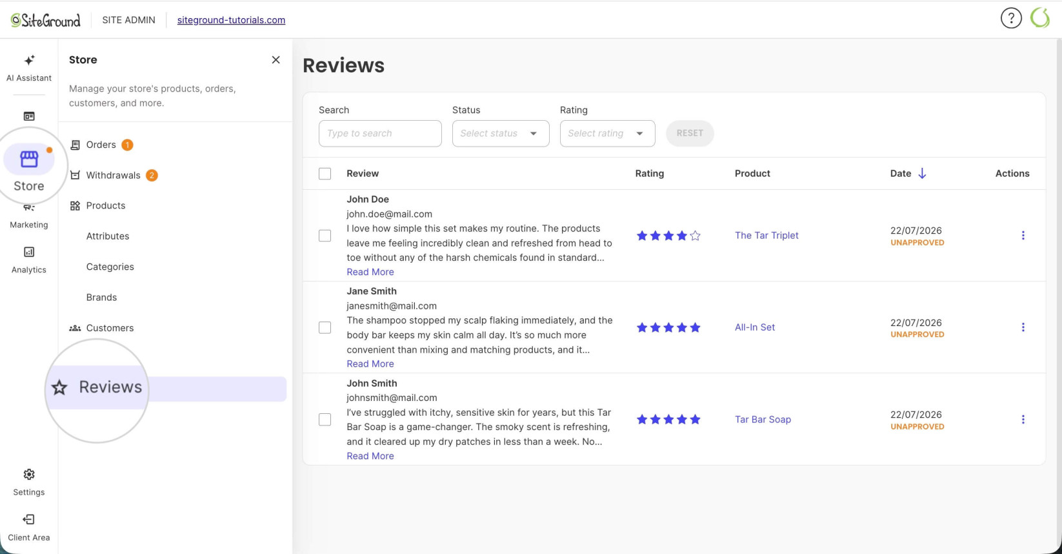Check the Jane Smith review checkbox
Screen dimensions: 1062x554
click(325, 327)
